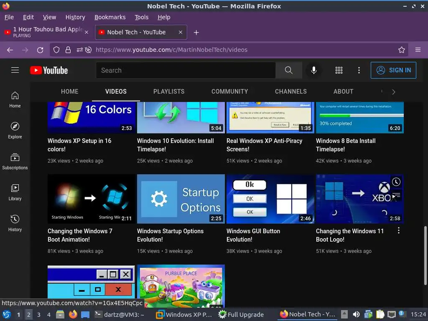Click the SIGN IN button

point(393,70)
